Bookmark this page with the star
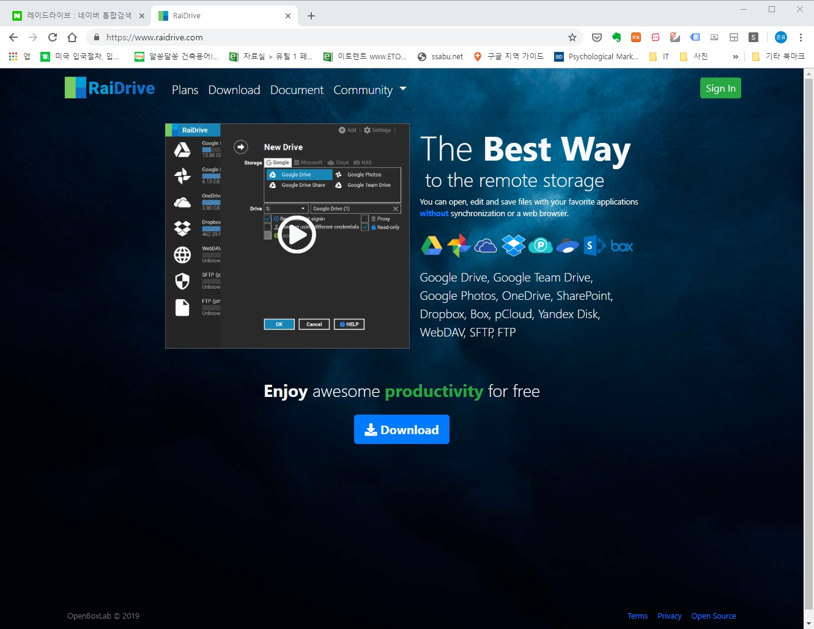This screenshot has width=814, height=629. [x=572, y=37]
